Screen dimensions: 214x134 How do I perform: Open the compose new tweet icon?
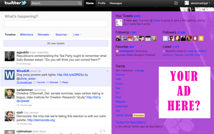(176, 3)
